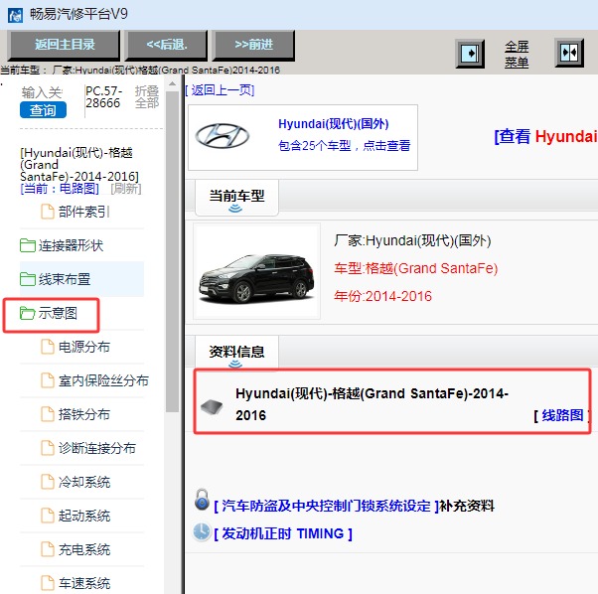The height and width of the screenshot is (594, 598).
Task: Open 部件索引 tree item
Action: pos(83,212)
